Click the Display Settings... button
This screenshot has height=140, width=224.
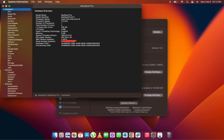tap(153, 72)
